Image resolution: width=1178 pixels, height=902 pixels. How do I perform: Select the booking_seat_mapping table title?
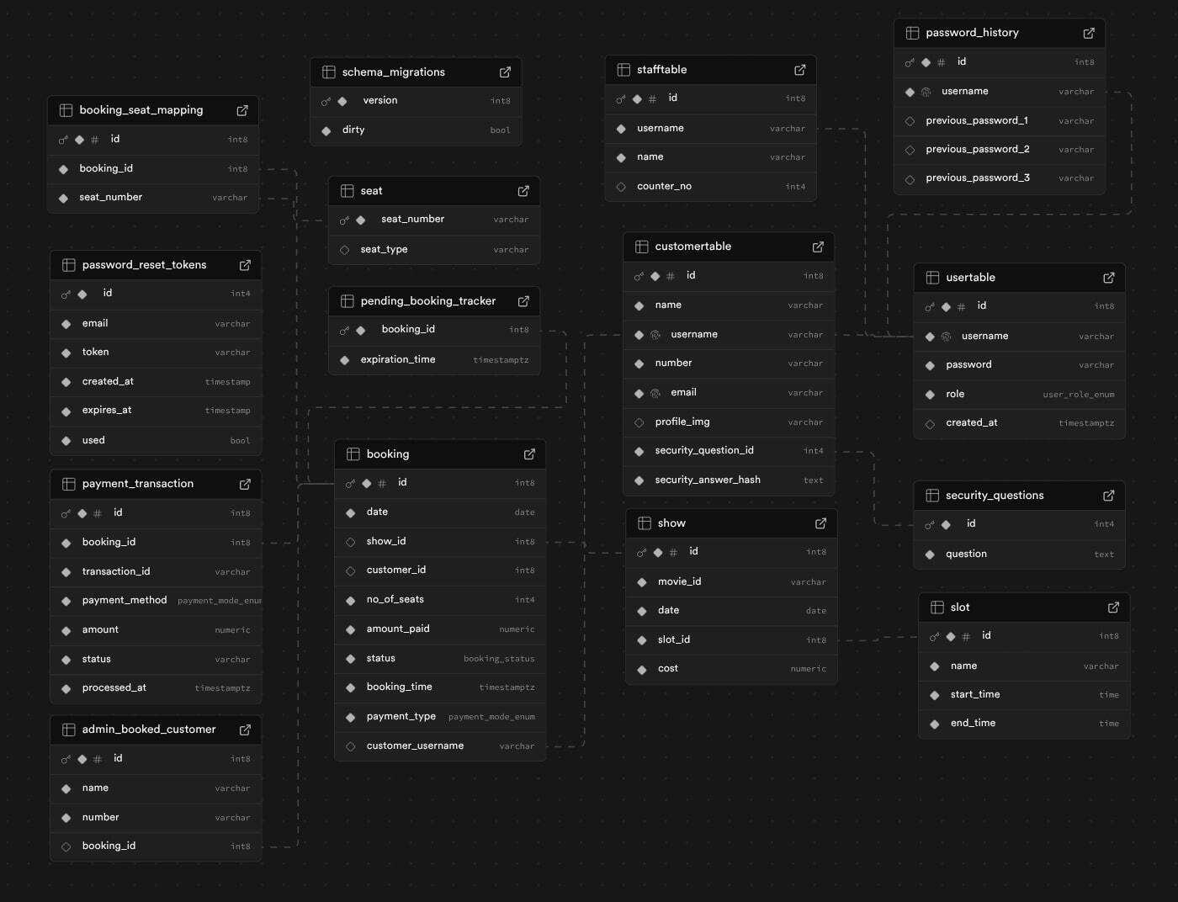pyautogui.click(x=141, y=110)
